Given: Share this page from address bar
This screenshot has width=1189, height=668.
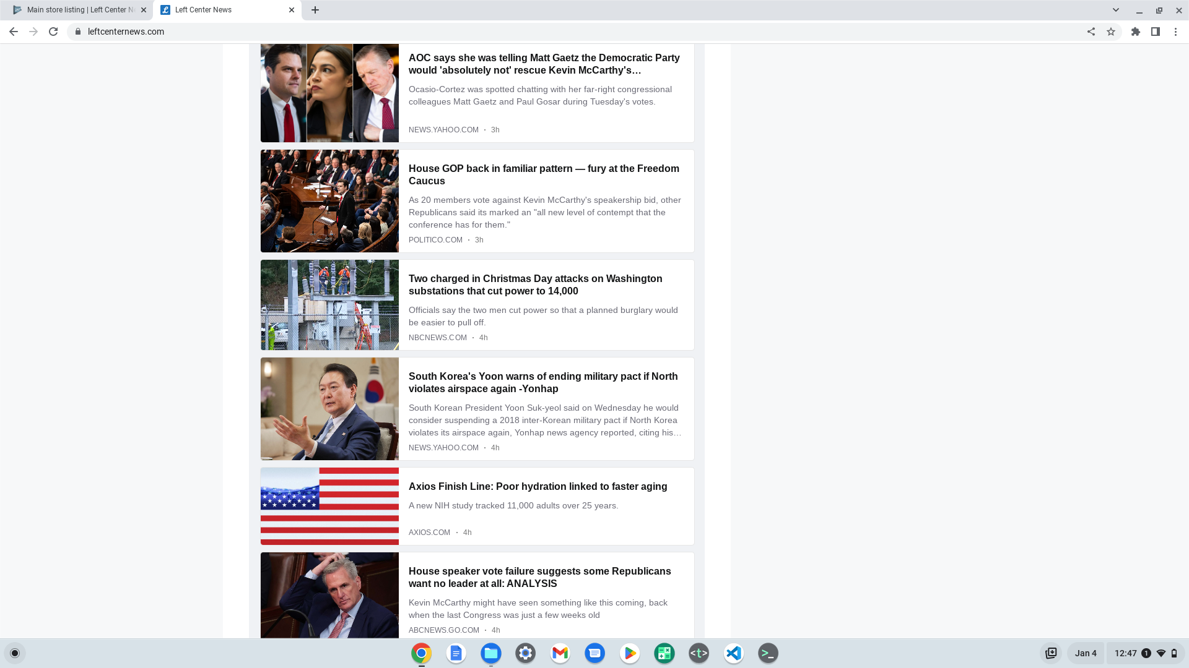Looking at the screenshot, I should (1091, 32).
